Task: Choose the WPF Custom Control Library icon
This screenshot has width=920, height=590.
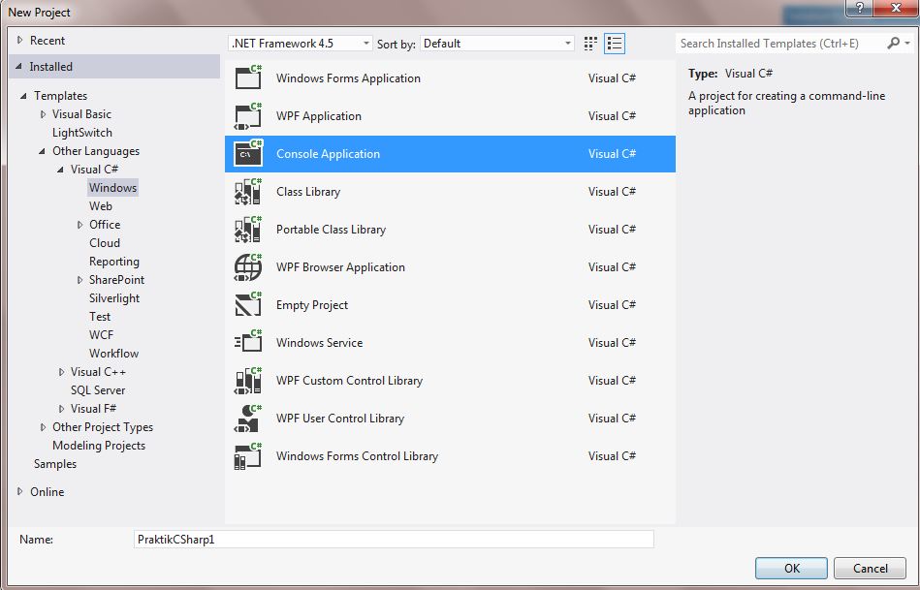Action: click(x=248, y=380)
